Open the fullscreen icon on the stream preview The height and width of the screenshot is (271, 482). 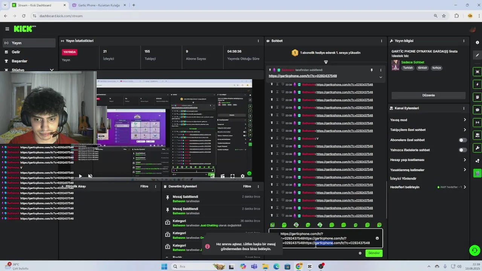tap(232, 176)
